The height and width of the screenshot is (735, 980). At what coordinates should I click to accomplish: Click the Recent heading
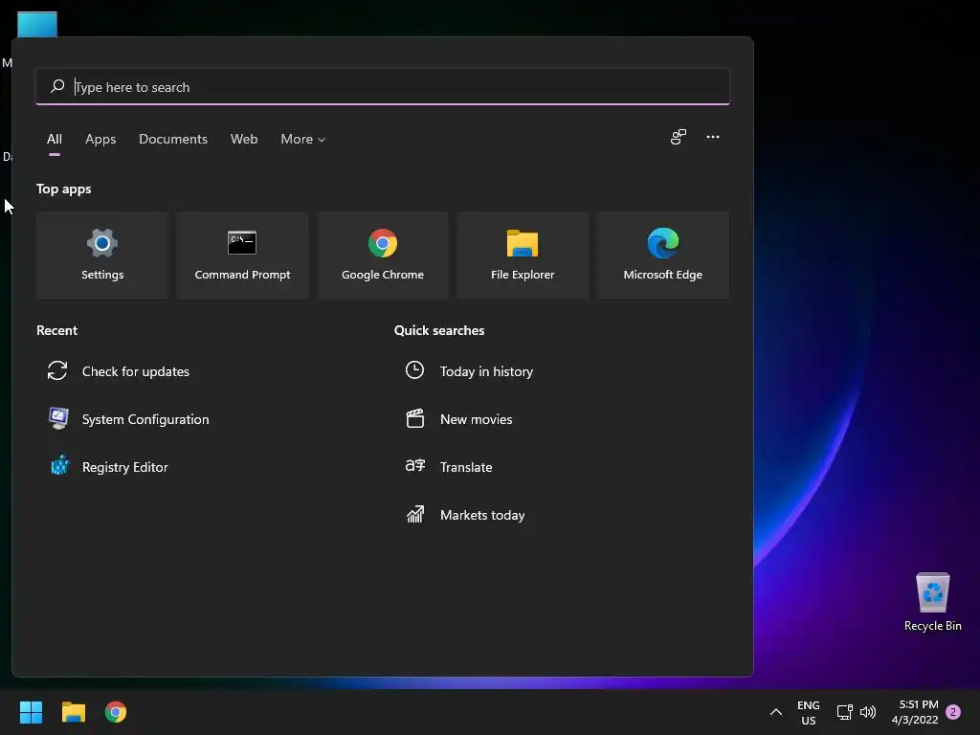[56, 330]
